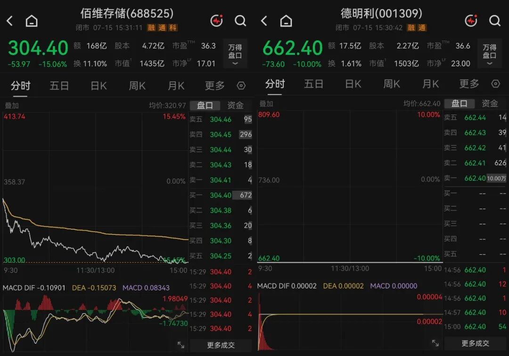Image resolution: width=509 pixels, height=356 pixels.
Task: Open 更多 chart options on 德明利 panel
Action: point(469,84)
